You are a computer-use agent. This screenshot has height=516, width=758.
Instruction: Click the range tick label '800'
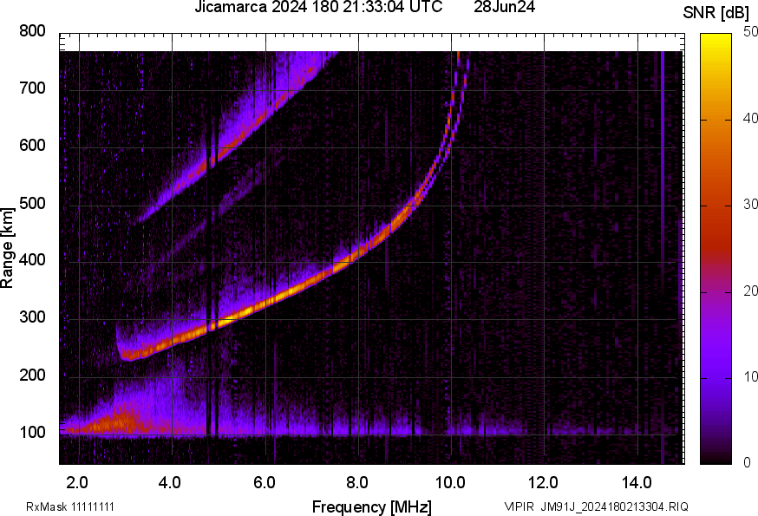(32, 31)
